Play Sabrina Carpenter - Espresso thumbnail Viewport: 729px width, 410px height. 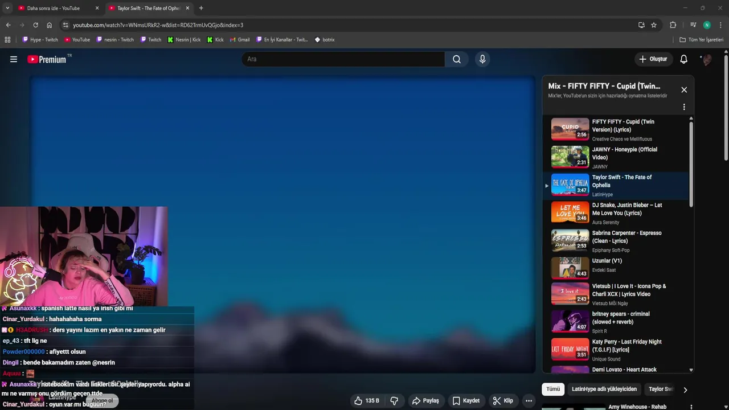[x=570, y=240]
